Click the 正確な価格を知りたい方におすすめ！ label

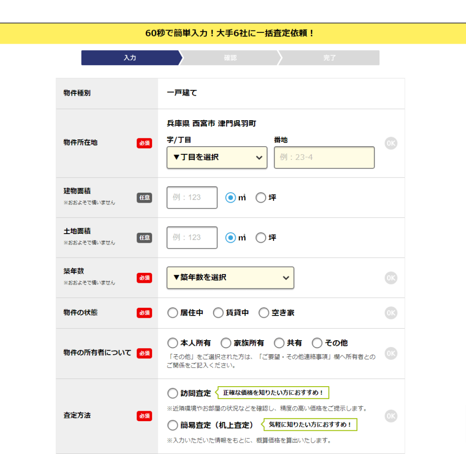(273, 393)
